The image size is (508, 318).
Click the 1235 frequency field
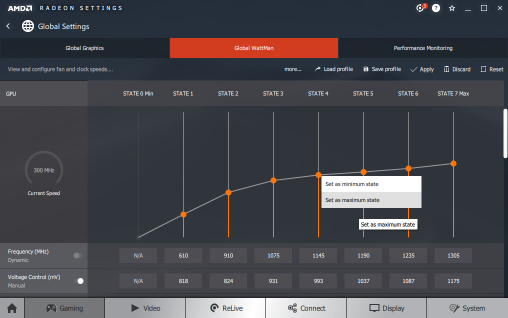408,255
